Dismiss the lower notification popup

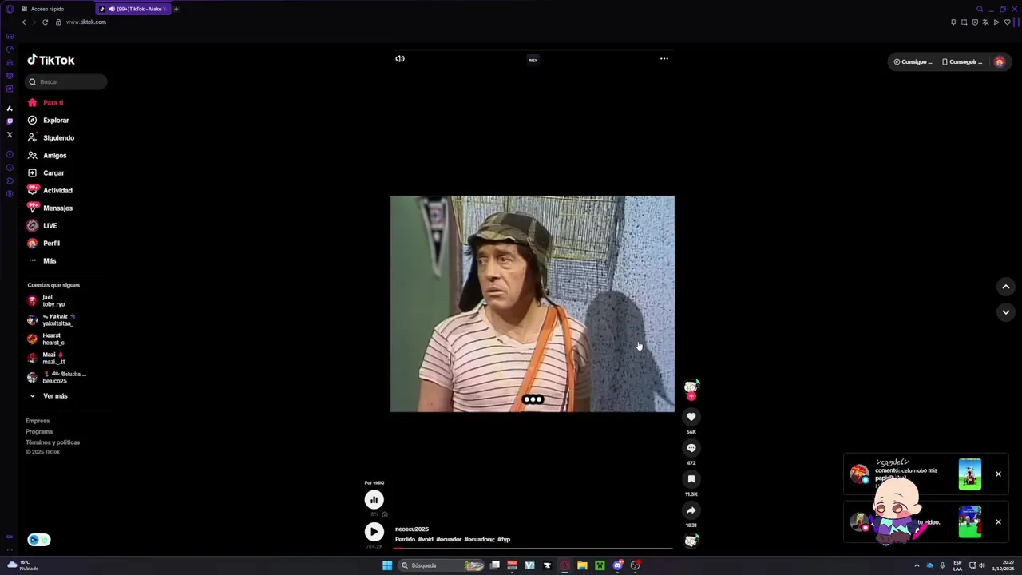pyautogui.click(x=998, y=522)
